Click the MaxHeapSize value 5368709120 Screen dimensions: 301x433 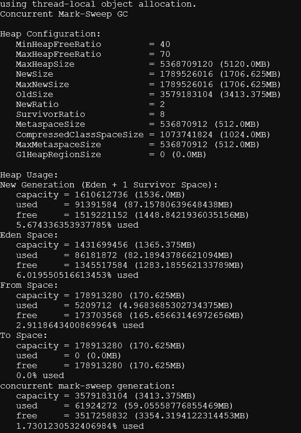coord(186,64)
